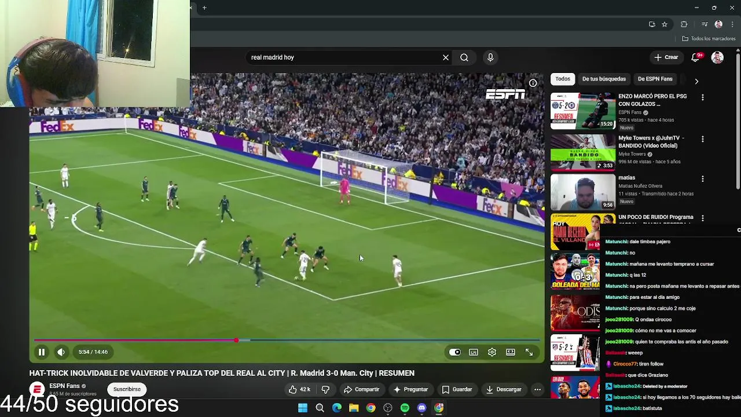Viewport: 741px width, 417px height.
Task: Switch to theater mode view
Action: click(511, 352)
